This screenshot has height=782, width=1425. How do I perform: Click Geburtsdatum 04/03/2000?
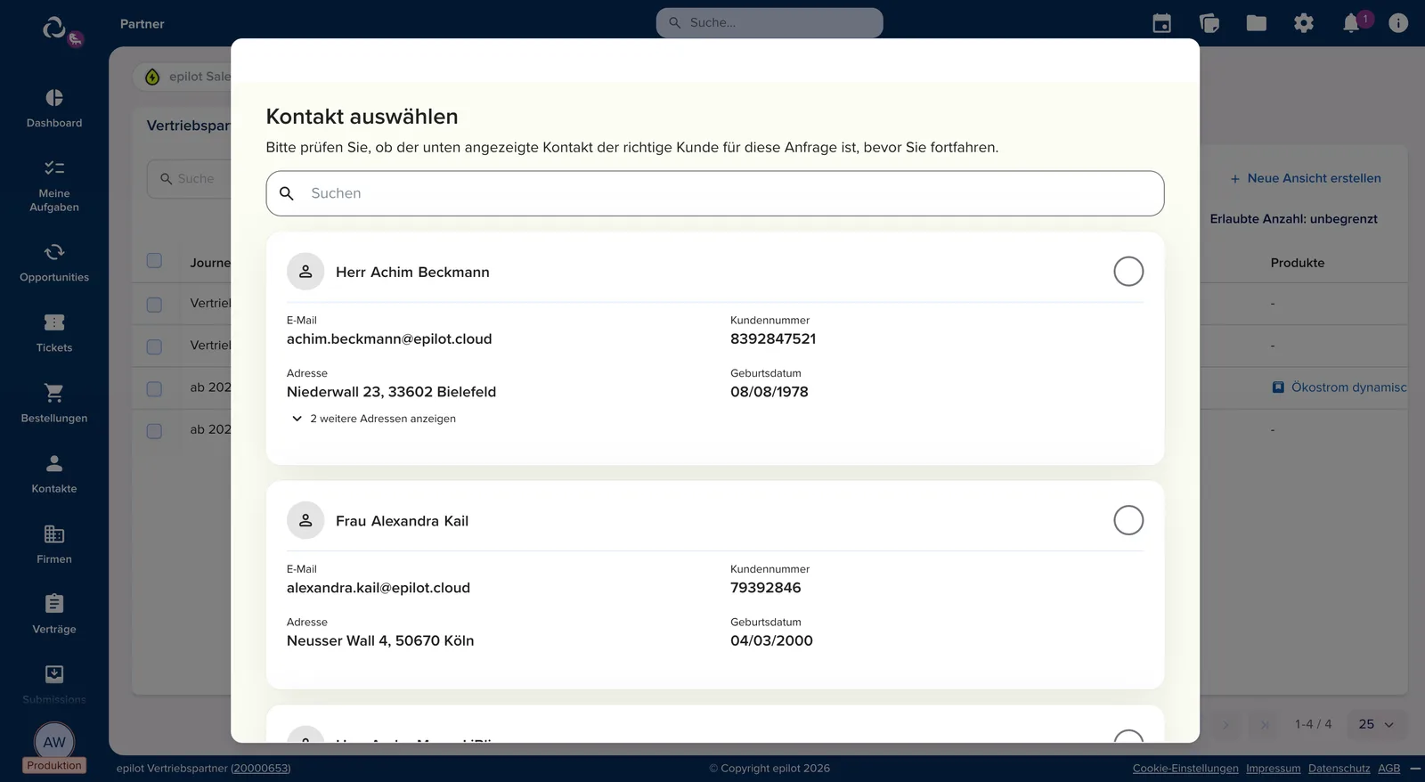pyautogui.click(x=771, y=641)
